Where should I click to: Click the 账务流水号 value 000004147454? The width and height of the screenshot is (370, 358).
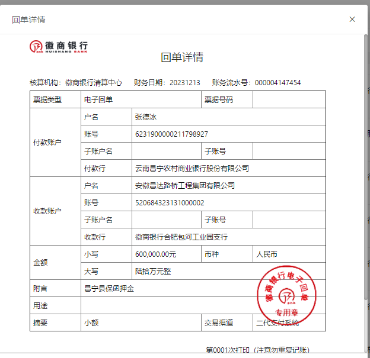(277, 83)
